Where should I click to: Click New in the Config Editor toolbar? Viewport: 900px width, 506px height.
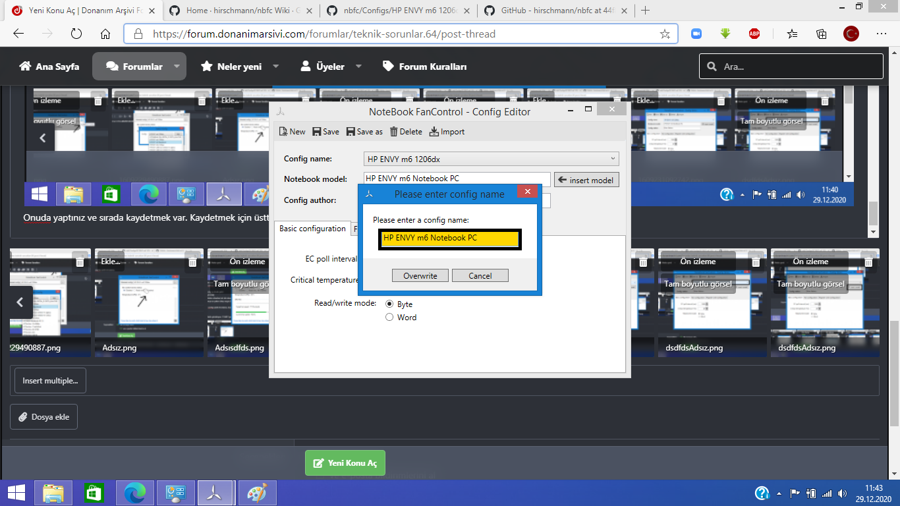[292, 132]
